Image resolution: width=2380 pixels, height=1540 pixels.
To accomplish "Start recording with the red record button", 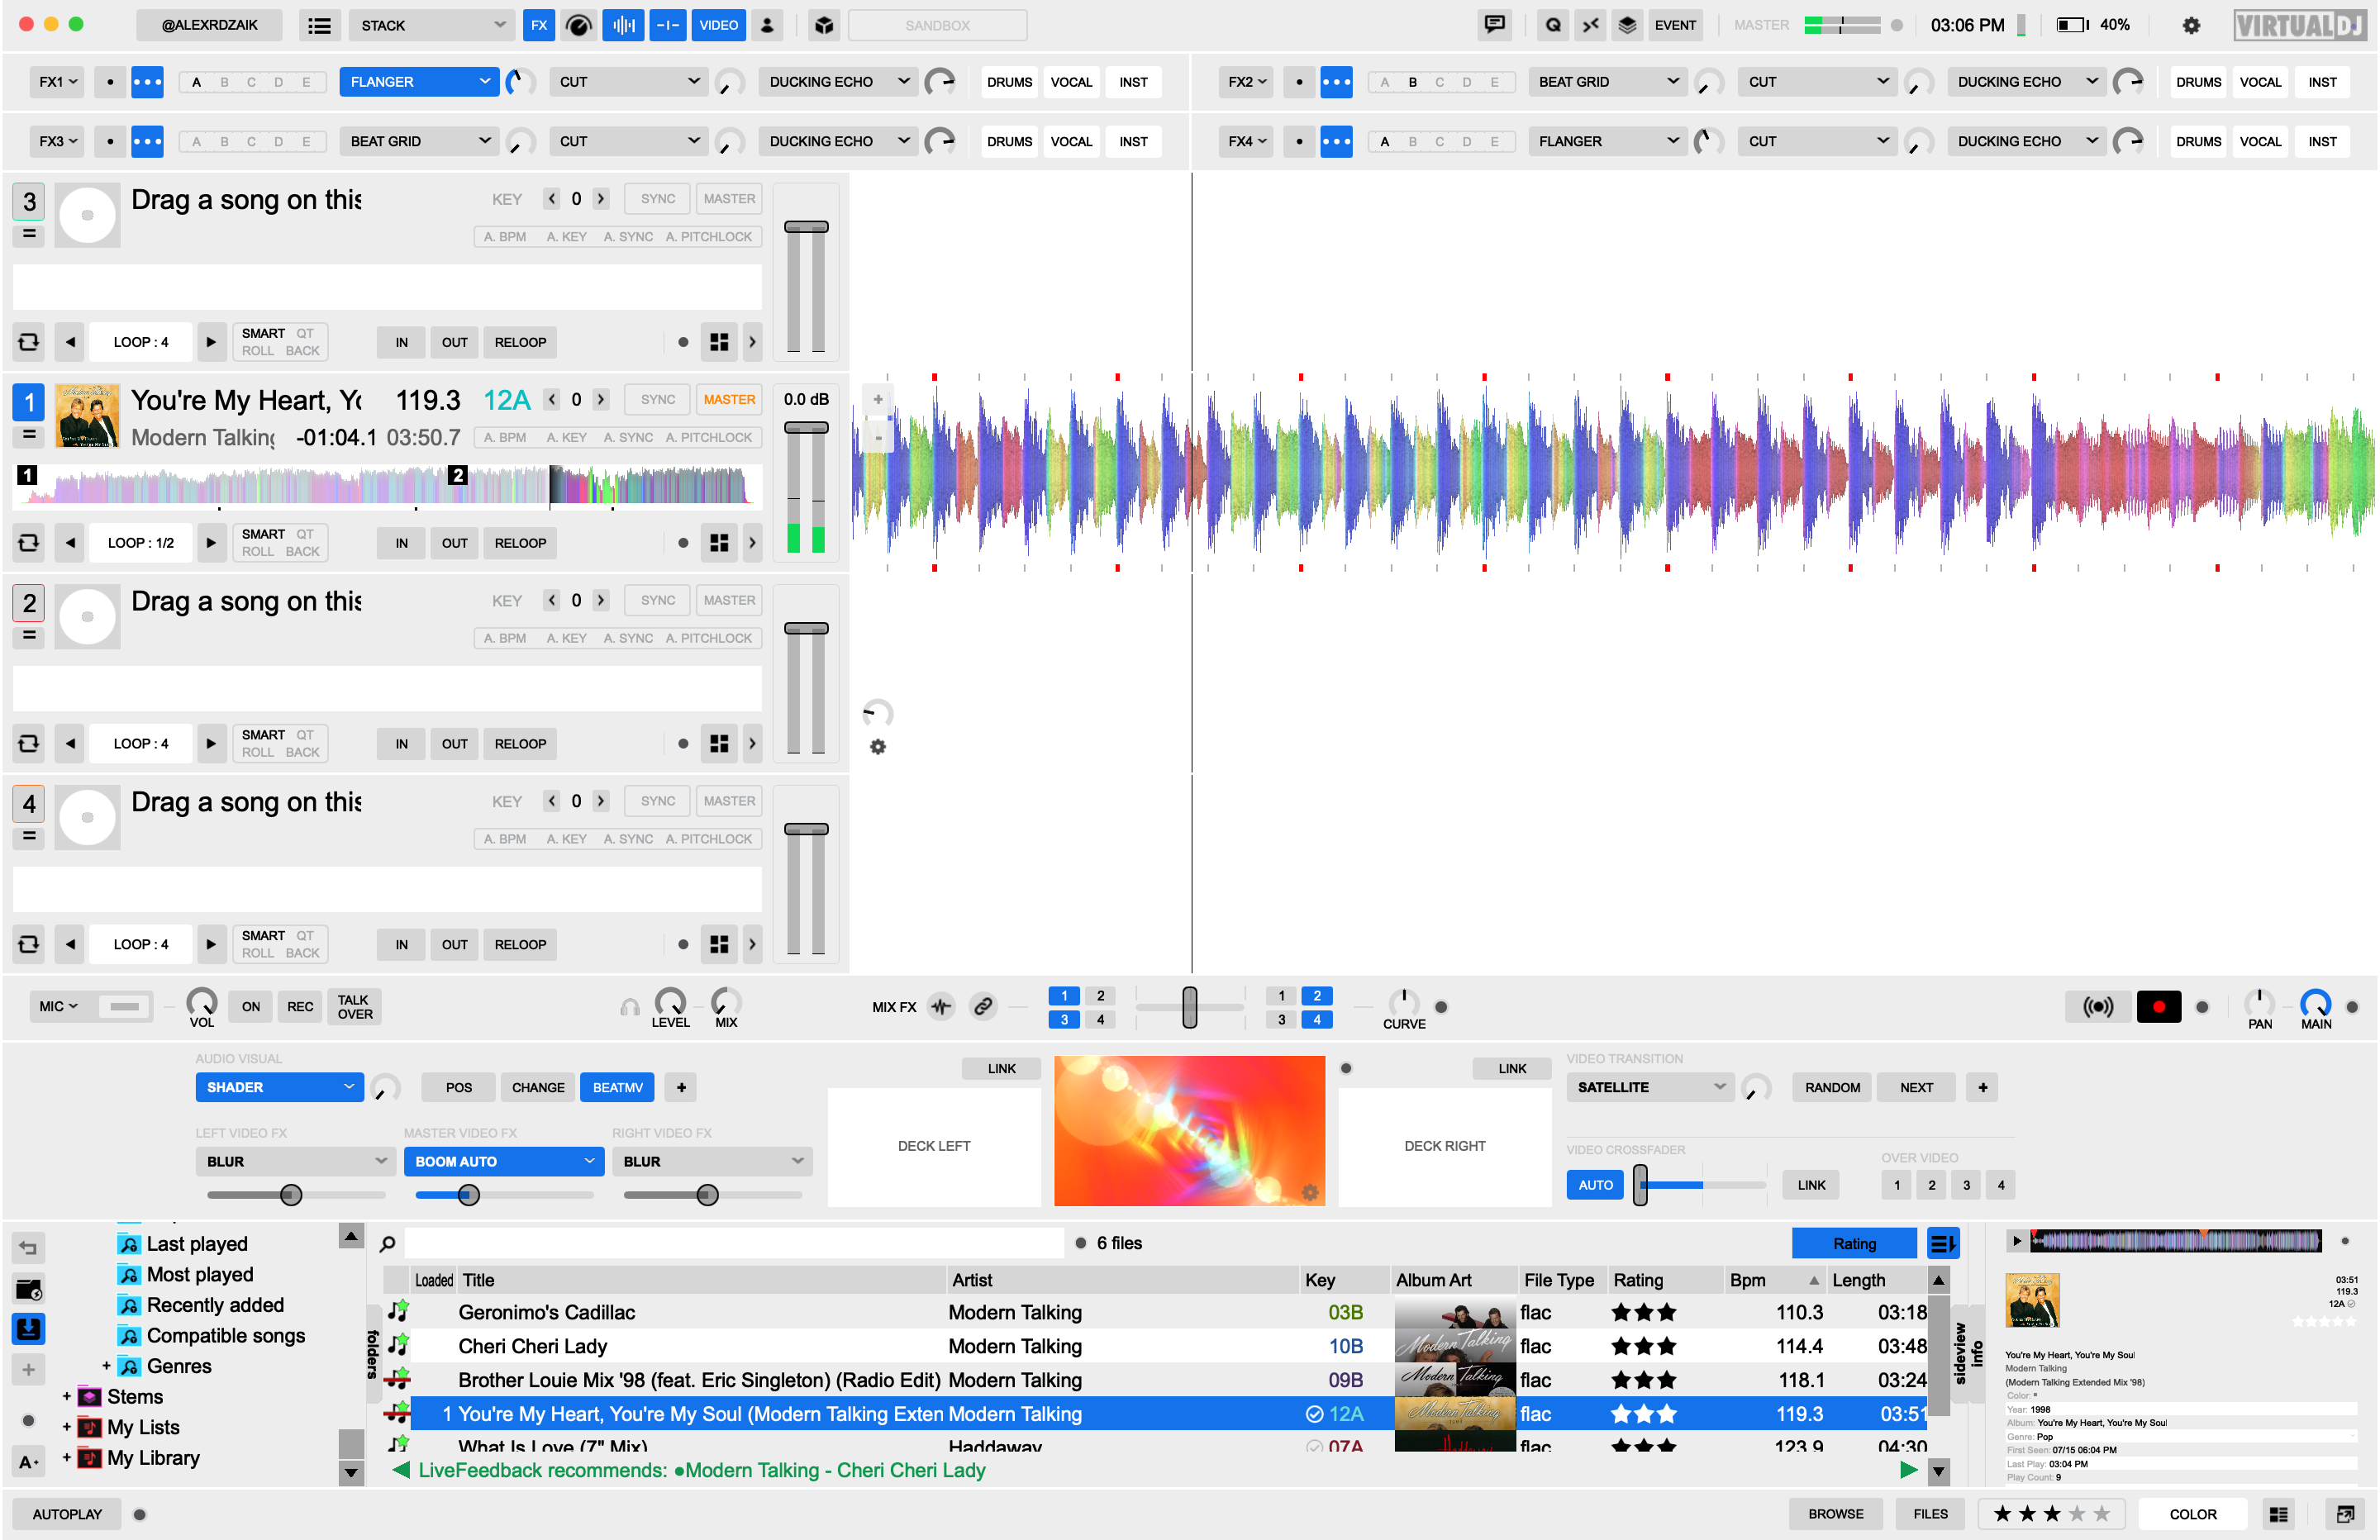I will click(x=2158, y=1006).
